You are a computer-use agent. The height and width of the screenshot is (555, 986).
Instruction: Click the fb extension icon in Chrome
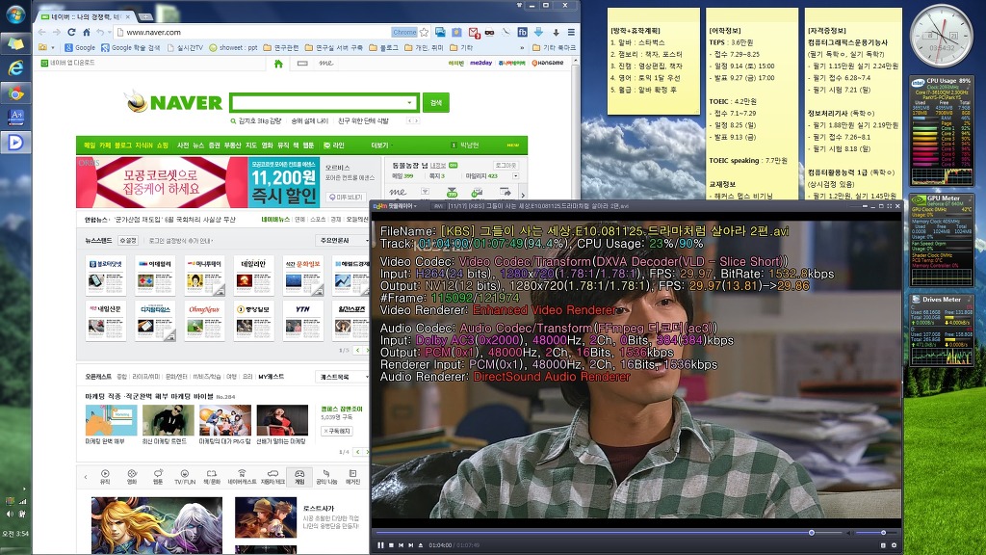coord(522,32)
